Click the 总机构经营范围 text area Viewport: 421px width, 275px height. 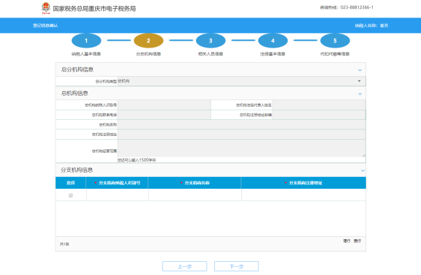pos(241,148)
